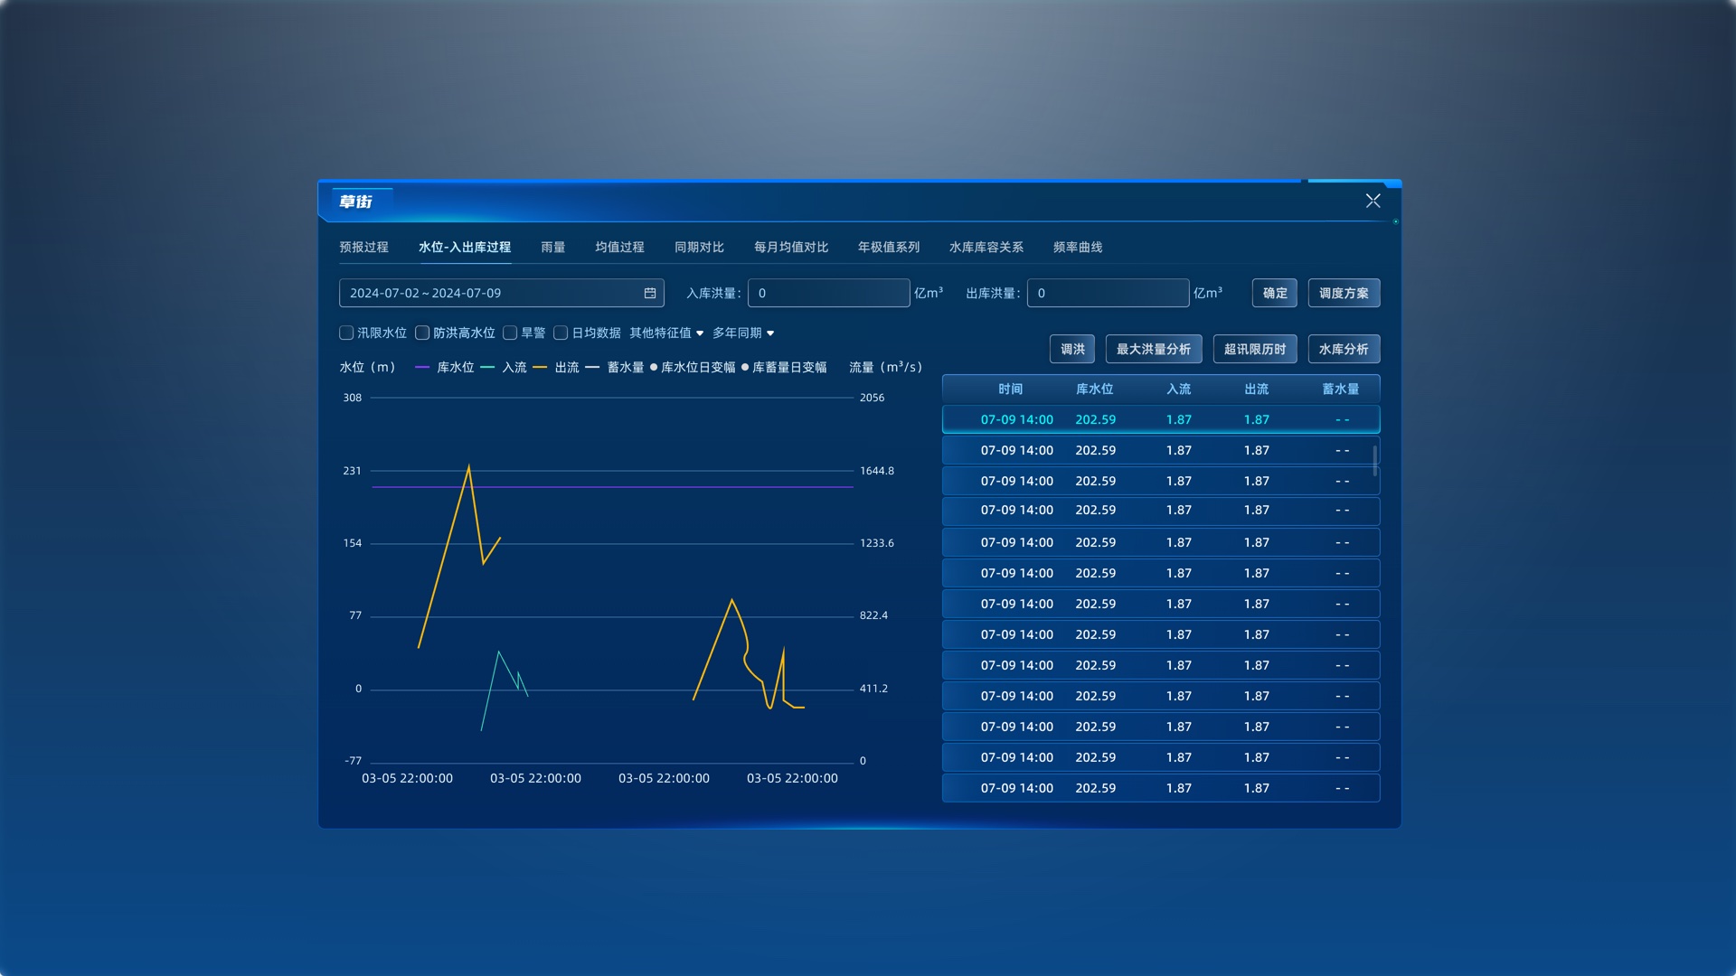Switch to the 水库库容关系 tab
1736x976 pixels.
(x=986, y=247)
